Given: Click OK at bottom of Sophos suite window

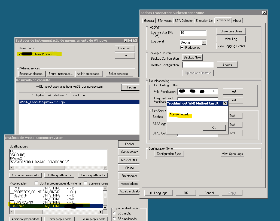Looking at the screenshot, I should [186, 193].
